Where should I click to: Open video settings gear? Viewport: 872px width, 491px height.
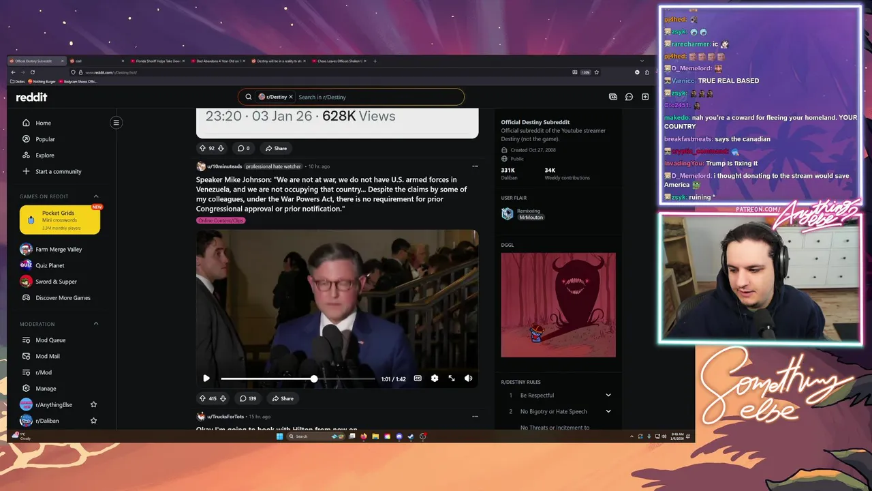[x=435, y=378]
